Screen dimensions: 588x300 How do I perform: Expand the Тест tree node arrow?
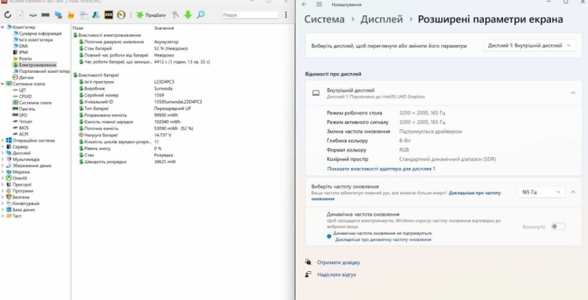point(3,216)
